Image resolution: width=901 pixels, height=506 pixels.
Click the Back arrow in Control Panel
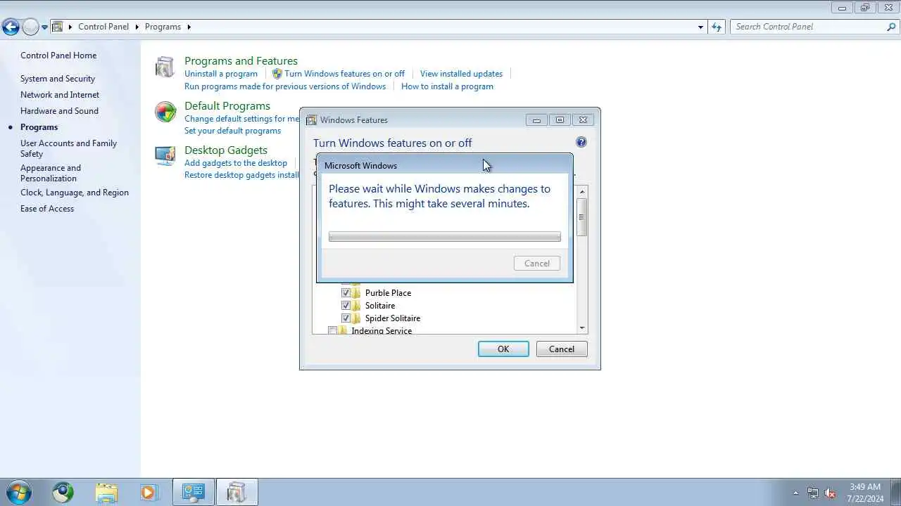11,27
